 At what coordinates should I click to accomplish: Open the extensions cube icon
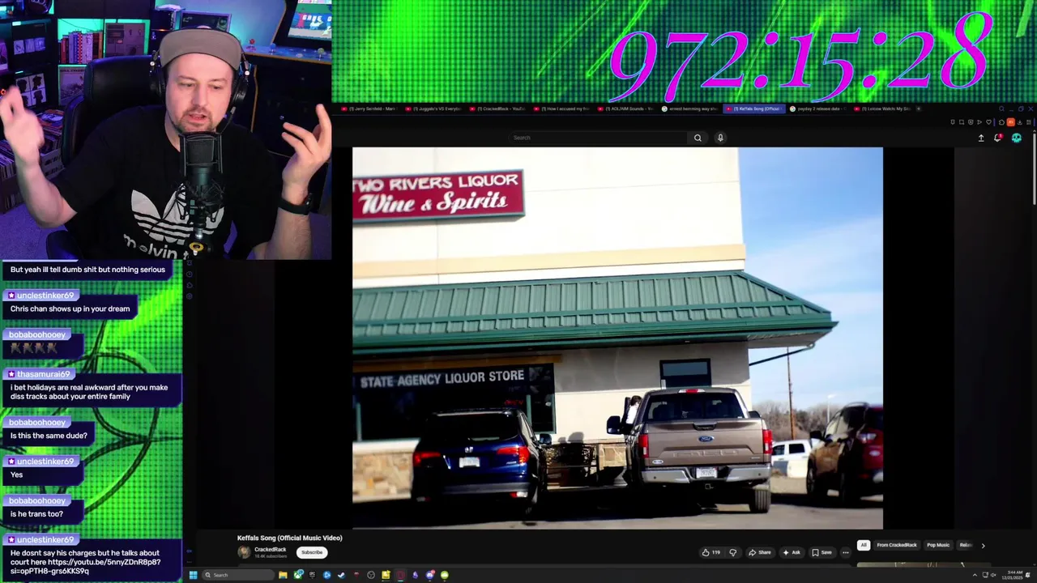pyautogui.click(x=1001, y=122)
